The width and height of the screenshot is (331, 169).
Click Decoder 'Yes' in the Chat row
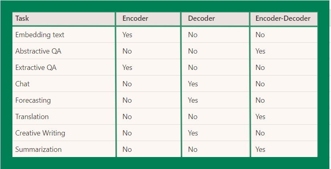pyautogui.click(x=193, y=84)
